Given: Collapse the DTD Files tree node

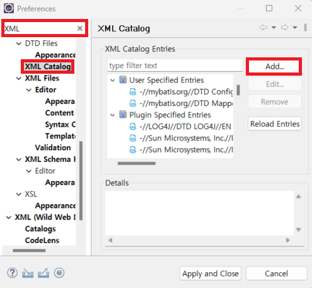Looking at the screenshot, I should coord(19,43).
